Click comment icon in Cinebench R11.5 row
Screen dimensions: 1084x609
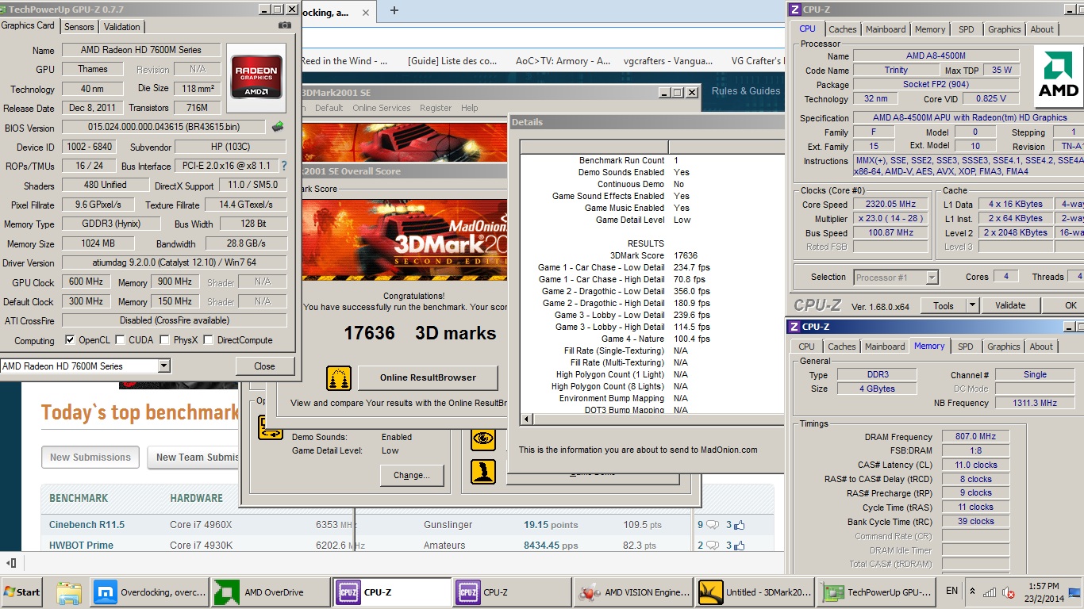[x=712, y=525]
